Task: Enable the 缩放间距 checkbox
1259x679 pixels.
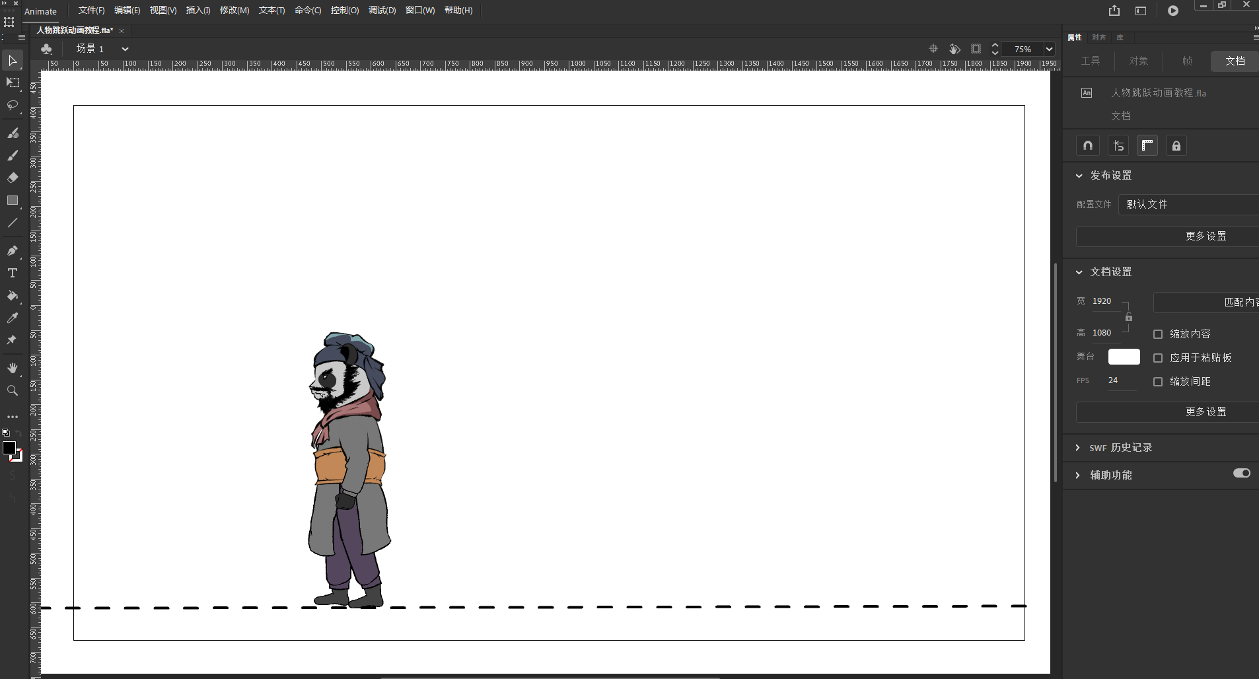Action: [x=1158, y=382]
